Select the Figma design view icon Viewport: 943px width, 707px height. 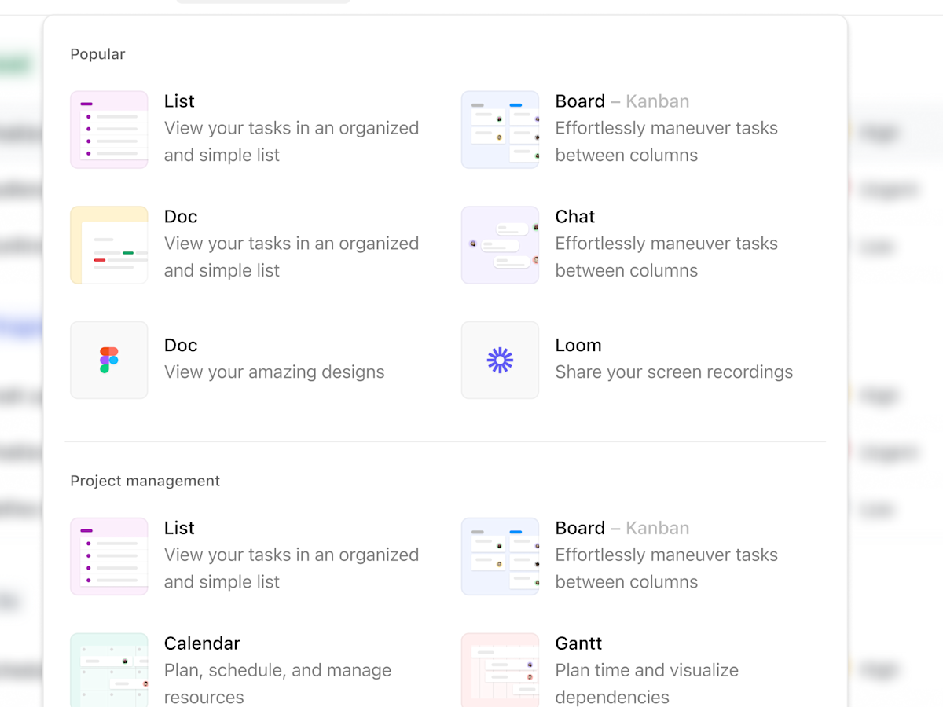coord(108,360)
